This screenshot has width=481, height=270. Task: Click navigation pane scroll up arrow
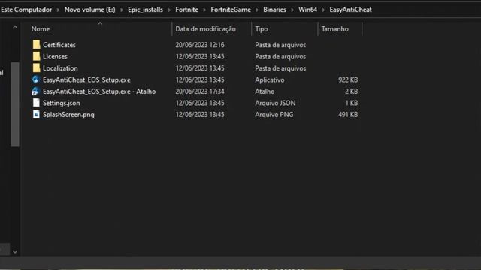click(x=15, y=28)
